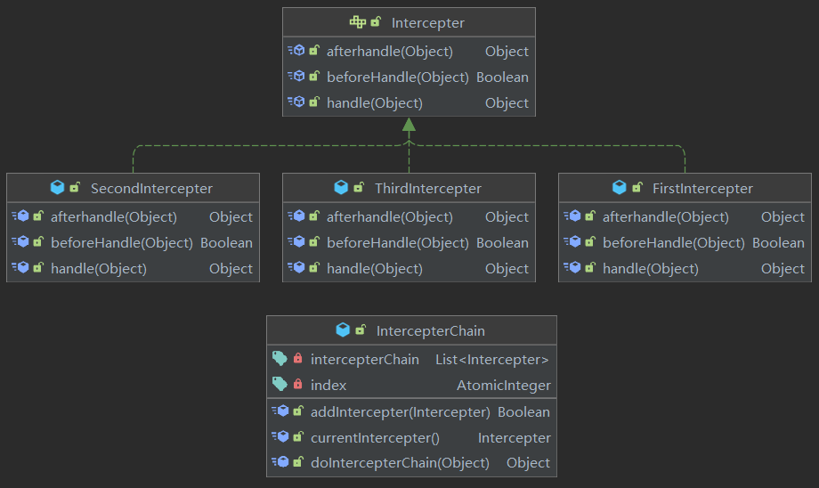Click the method icon of SecondIntercepter afterhandle
This screenshot has width=819, height=488.
tap(20, 216)
